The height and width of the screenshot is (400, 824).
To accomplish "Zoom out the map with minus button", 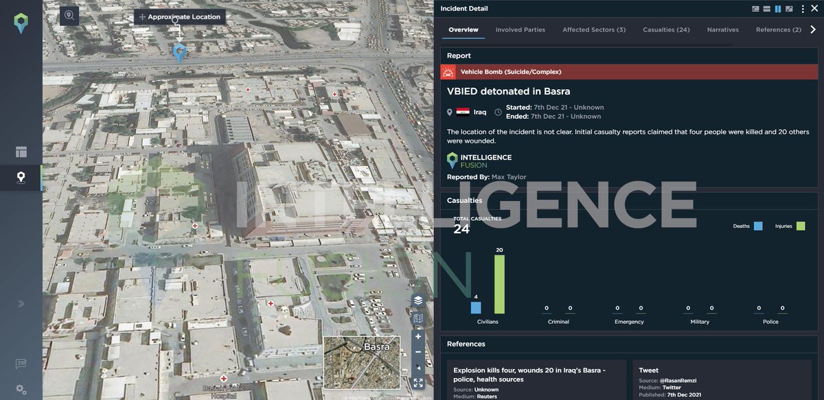I will coord(418,352).
